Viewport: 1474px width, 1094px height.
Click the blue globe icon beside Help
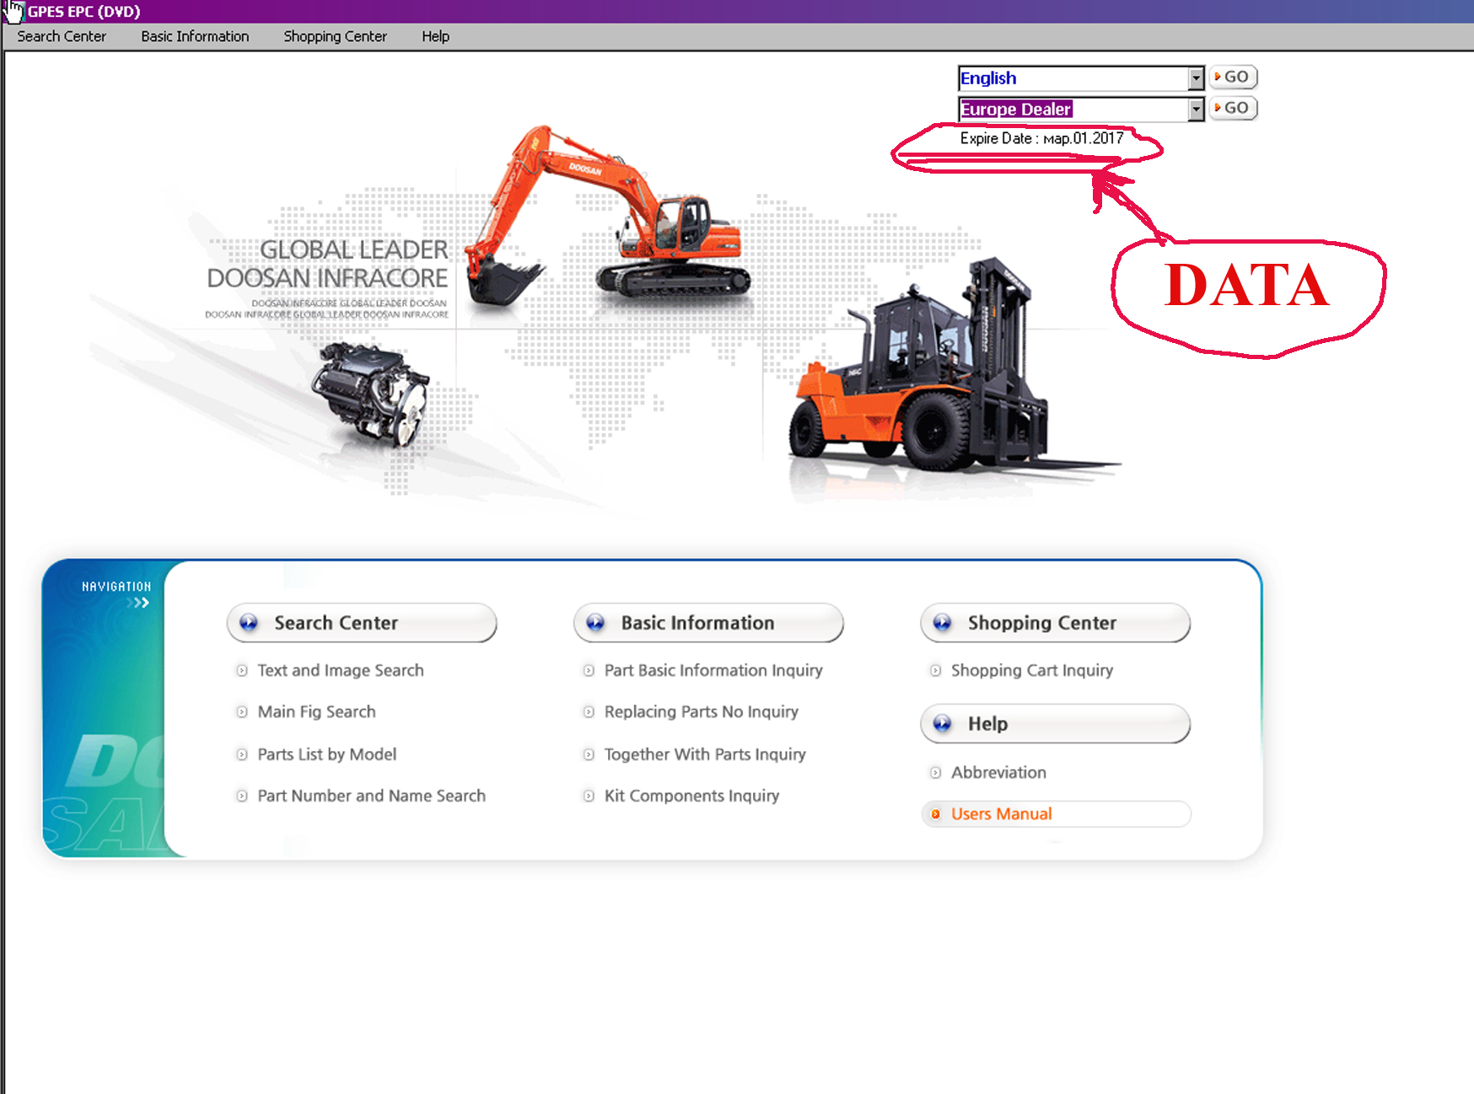[x=942, y=724]
